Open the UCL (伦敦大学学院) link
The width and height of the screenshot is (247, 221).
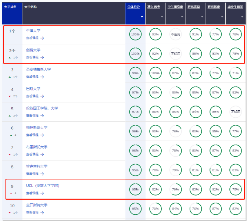[43, 186]
